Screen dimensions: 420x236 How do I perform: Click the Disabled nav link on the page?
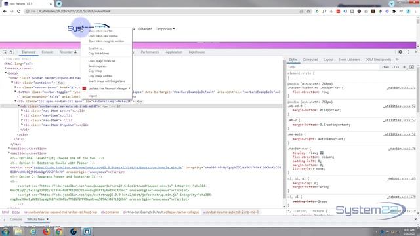click(x=145, y=29)
